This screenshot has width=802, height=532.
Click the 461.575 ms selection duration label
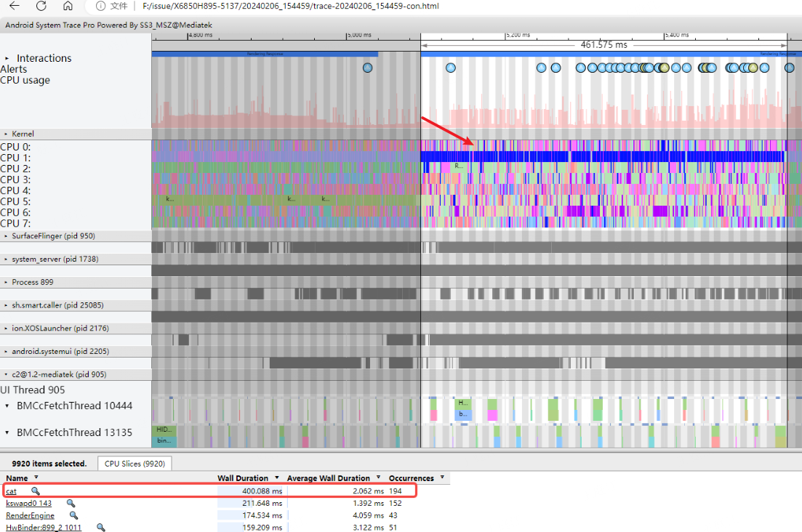click(603, 45)
